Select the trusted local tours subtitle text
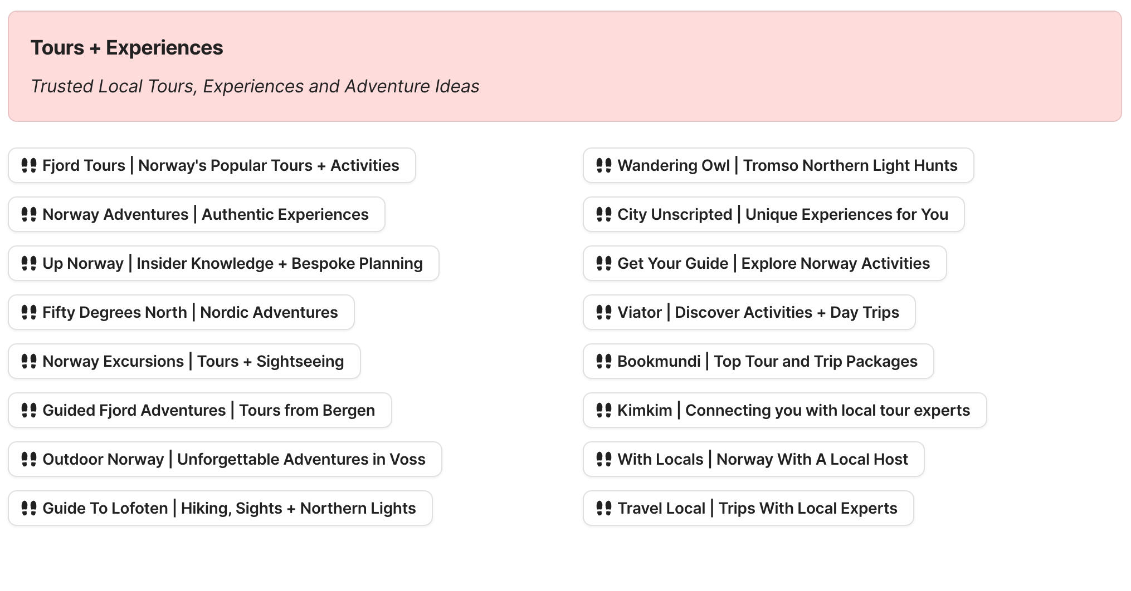This screenshot has width=1131, height=591. tap(255, 86)
